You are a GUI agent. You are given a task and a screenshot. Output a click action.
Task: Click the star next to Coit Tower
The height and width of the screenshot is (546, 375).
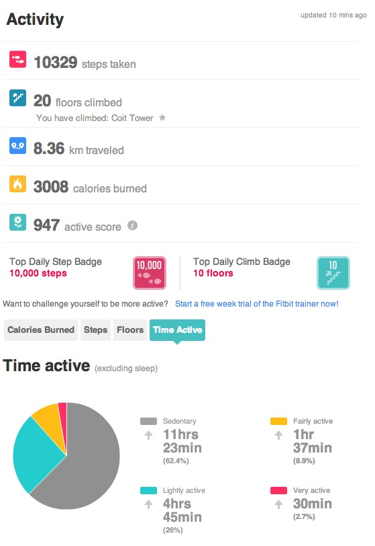[162, 118]
